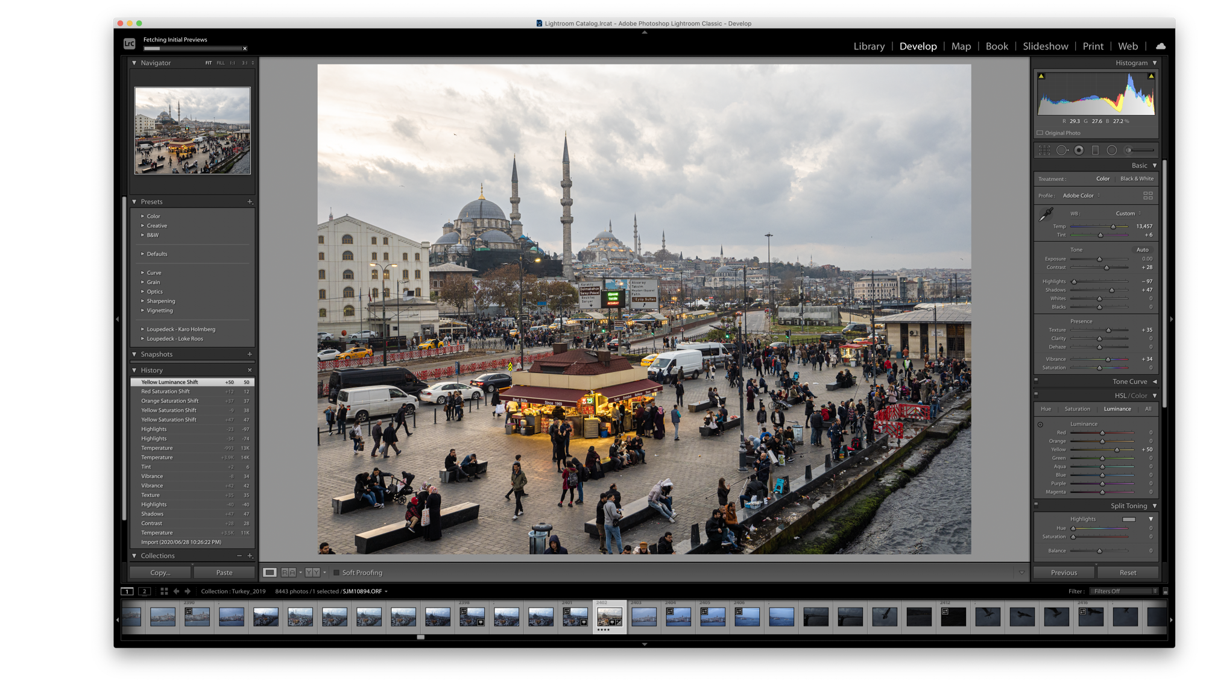Enable Soft Proofing checkbox
Image resolution: width=1206 pixels, height=683 pixels.
pyautogui.click(x=336, y=573)
